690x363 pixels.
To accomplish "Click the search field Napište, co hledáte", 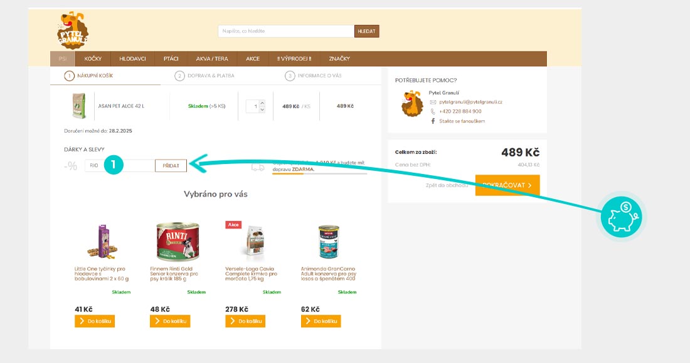I will point(286,31).
